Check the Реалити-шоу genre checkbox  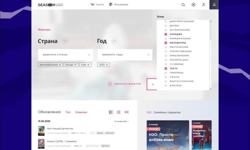click(x=166, y=60)
